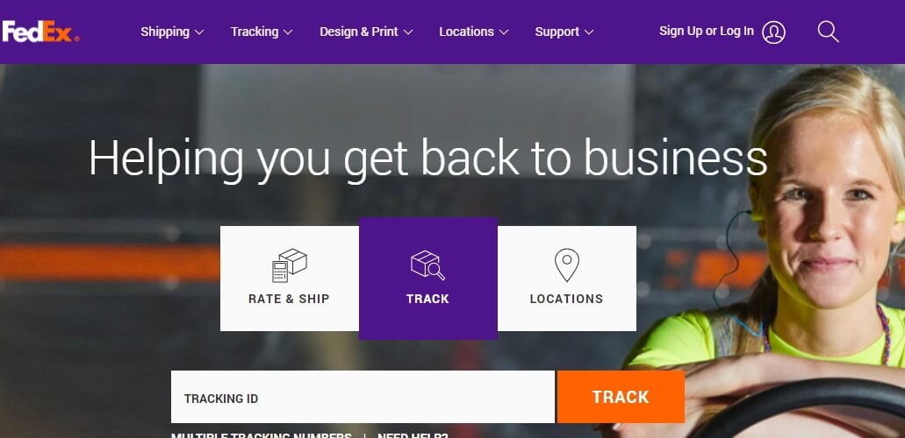905x438 pixels.
Task: Open the Support dropdown chevron
Action: [589, 32]
